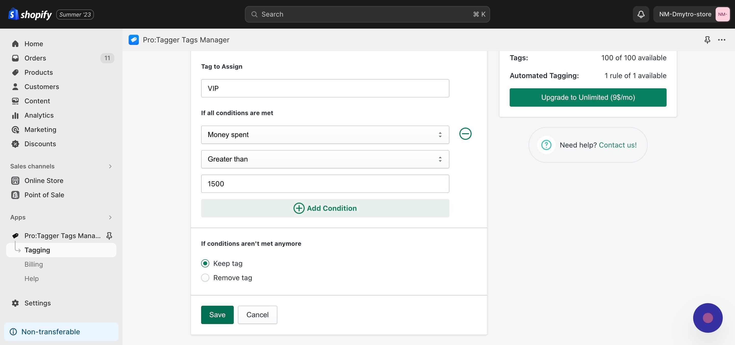Click the question mark help icon
Screen dimensions: 735x345
click(x=546, y=145)
